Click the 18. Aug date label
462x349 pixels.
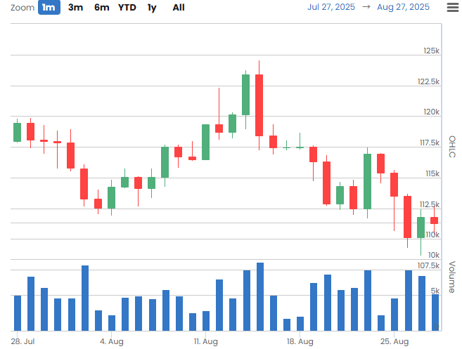(x=300, y=341)
